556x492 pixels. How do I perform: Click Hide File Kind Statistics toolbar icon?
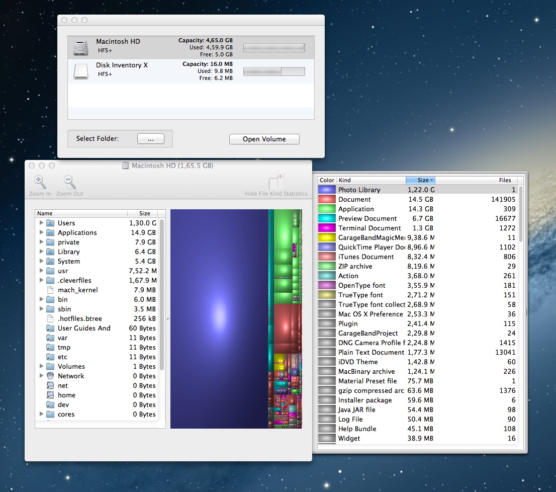276,182
